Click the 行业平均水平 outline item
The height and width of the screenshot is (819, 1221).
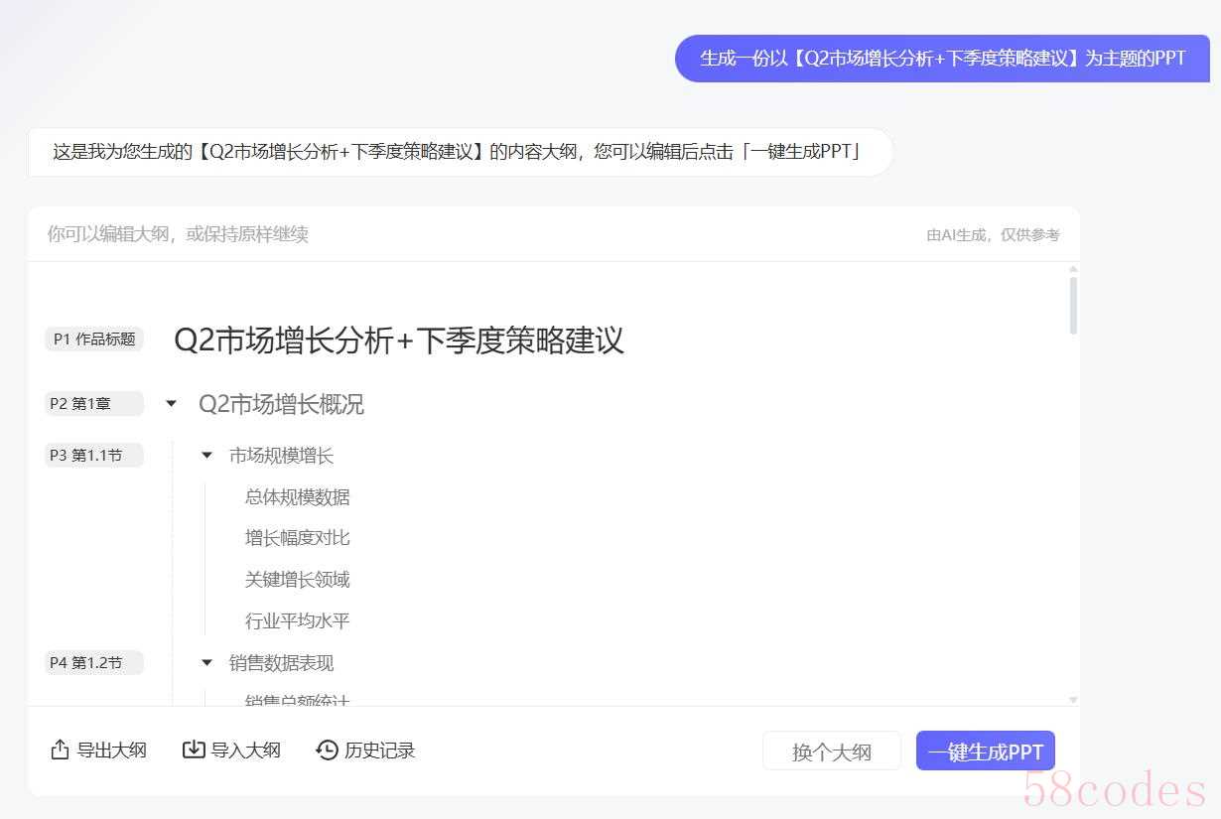click(x=297, y=621)
